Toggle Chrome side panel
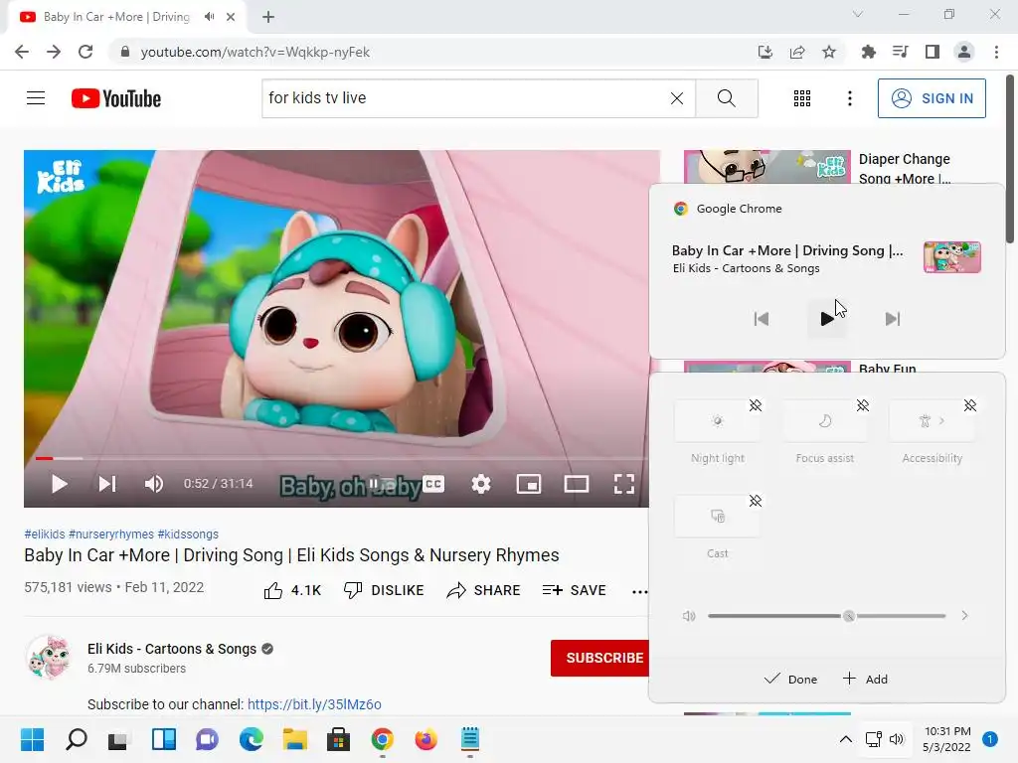 point(933,52)
